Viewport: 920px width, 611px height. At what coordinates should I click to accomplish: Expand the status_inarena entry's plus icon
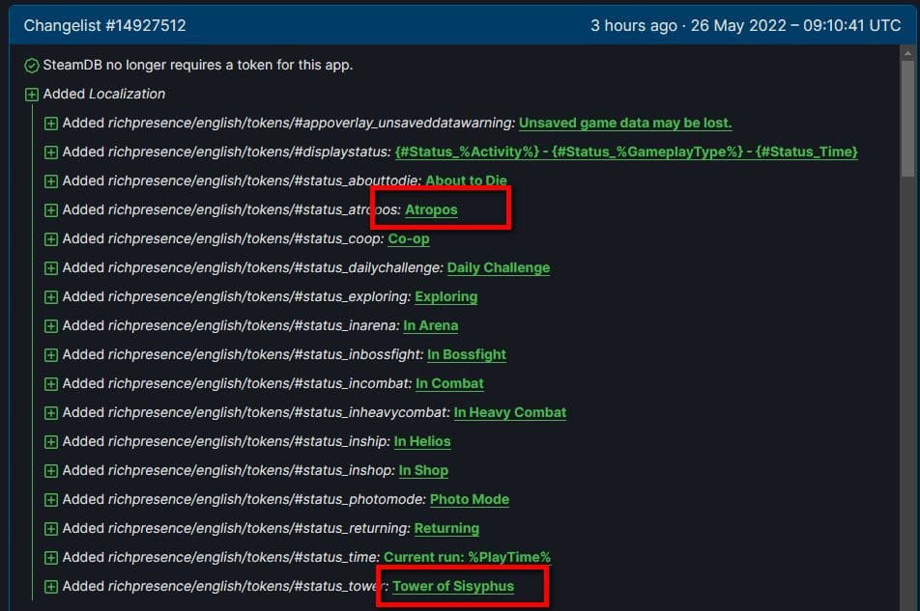pos(51,326)
